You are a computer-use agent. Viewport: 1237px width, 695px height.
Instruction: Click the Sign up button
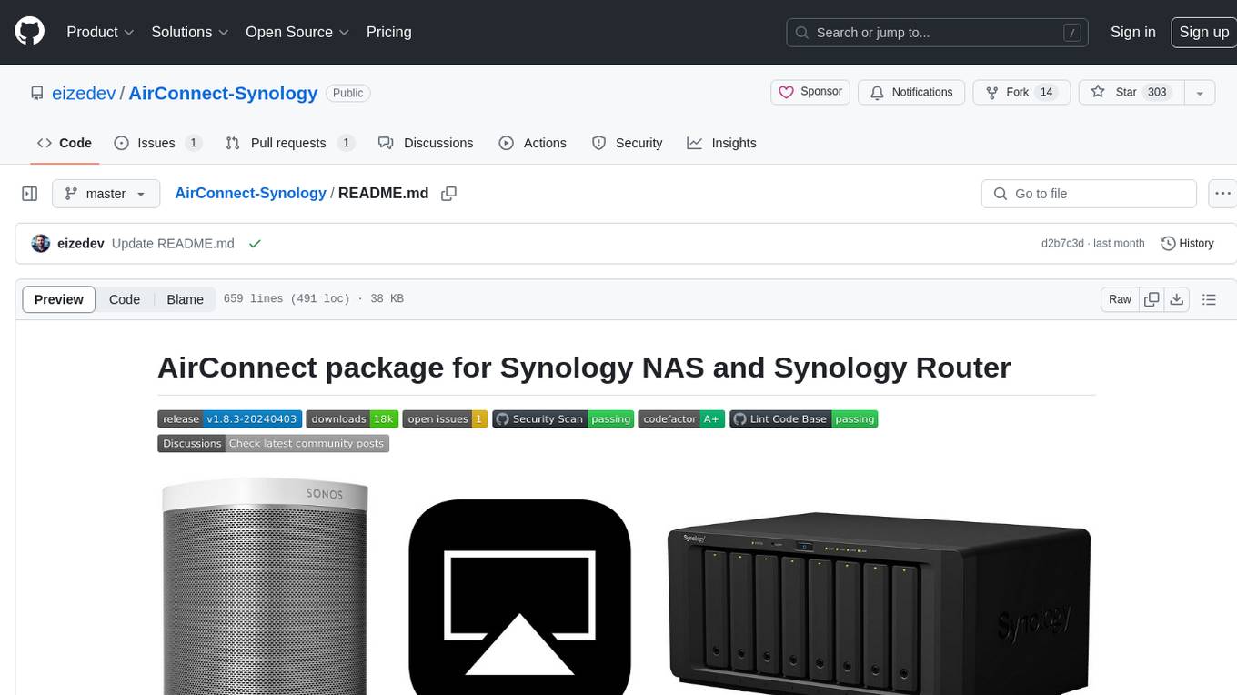1203,32
